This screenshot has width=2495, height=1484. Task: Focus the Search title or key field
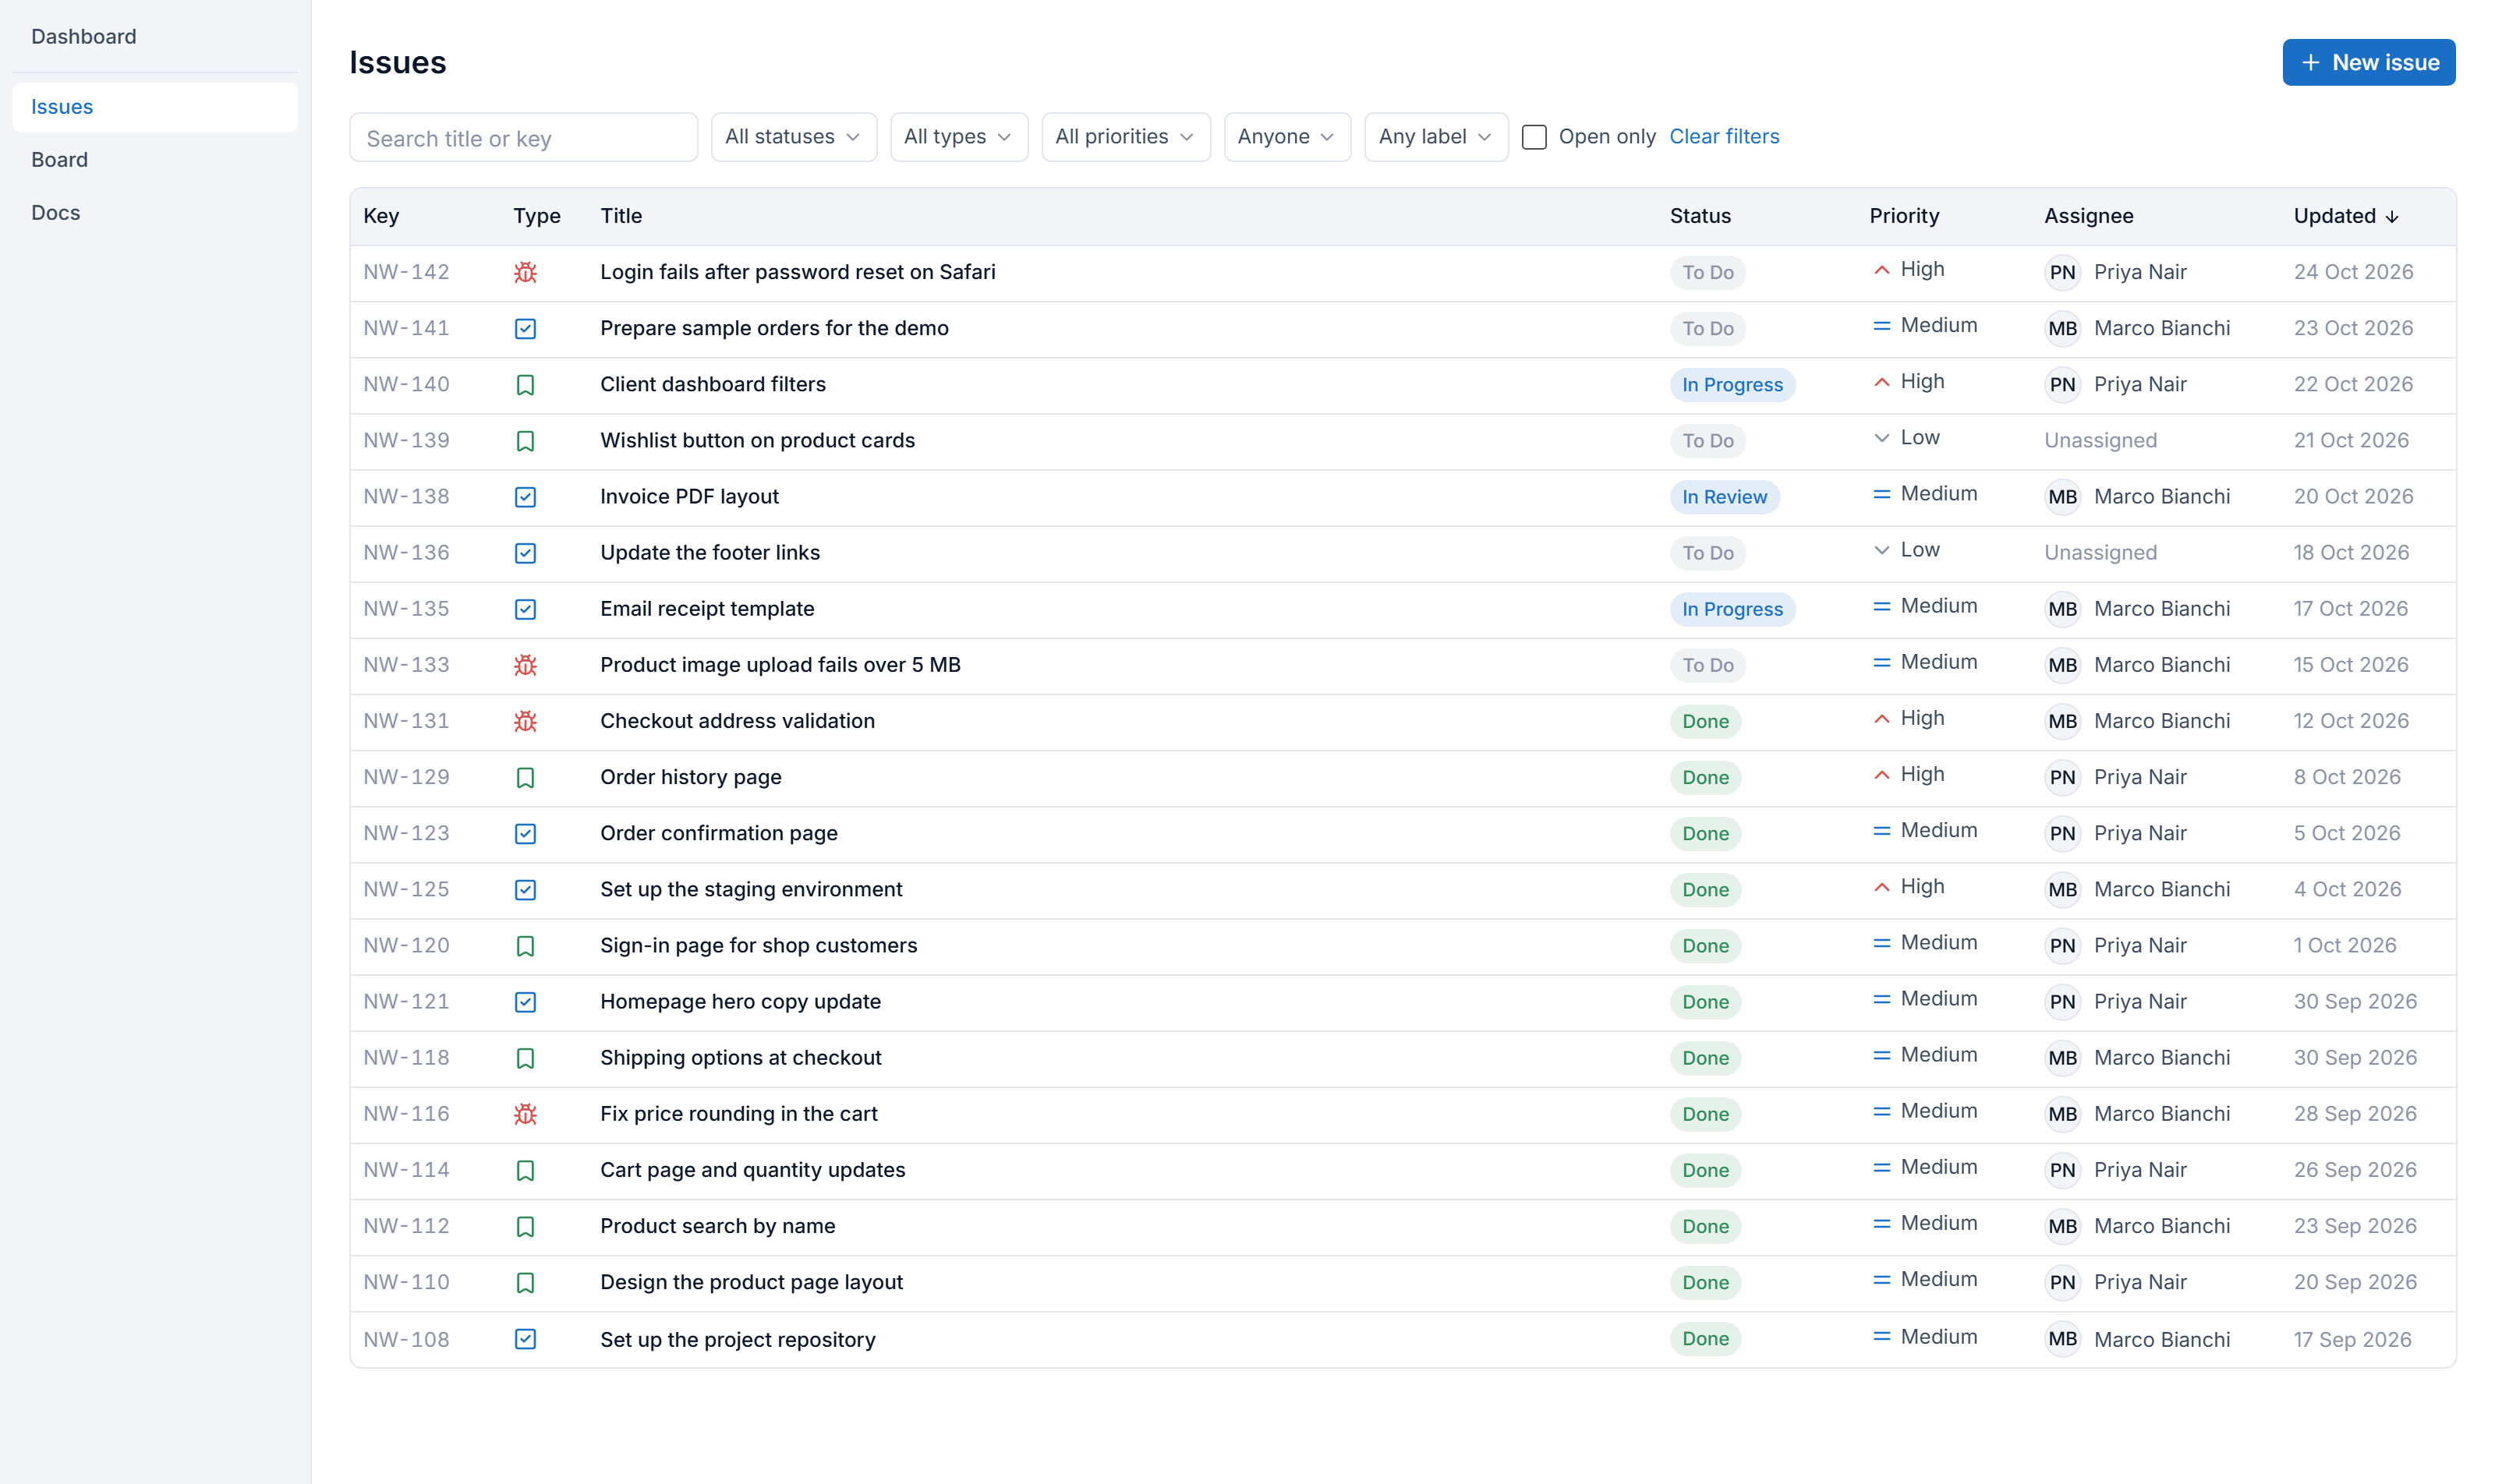[x=523, y=138]
